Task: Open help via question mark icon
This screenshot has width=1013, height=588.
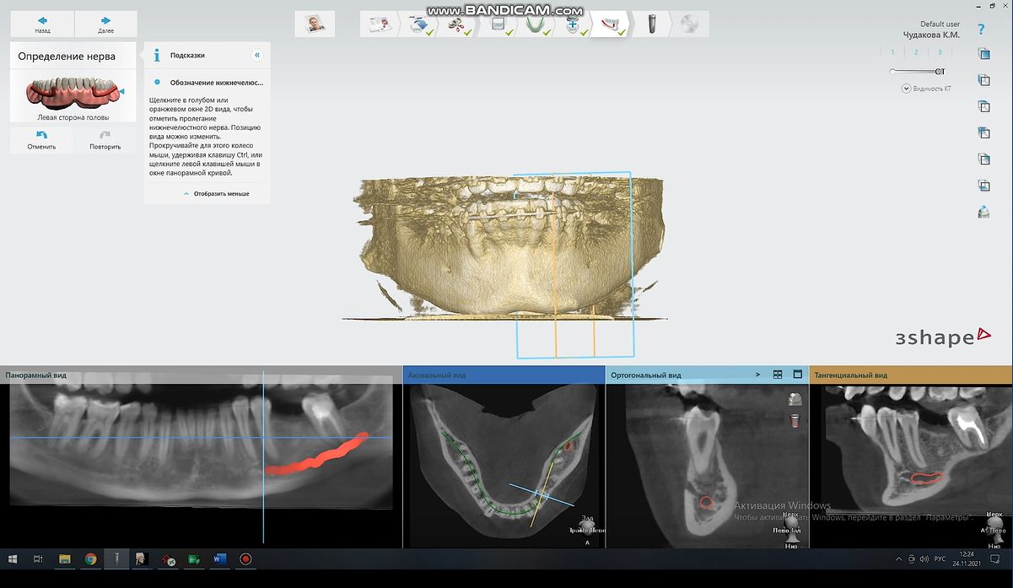Action: click(x=981, y=30)
